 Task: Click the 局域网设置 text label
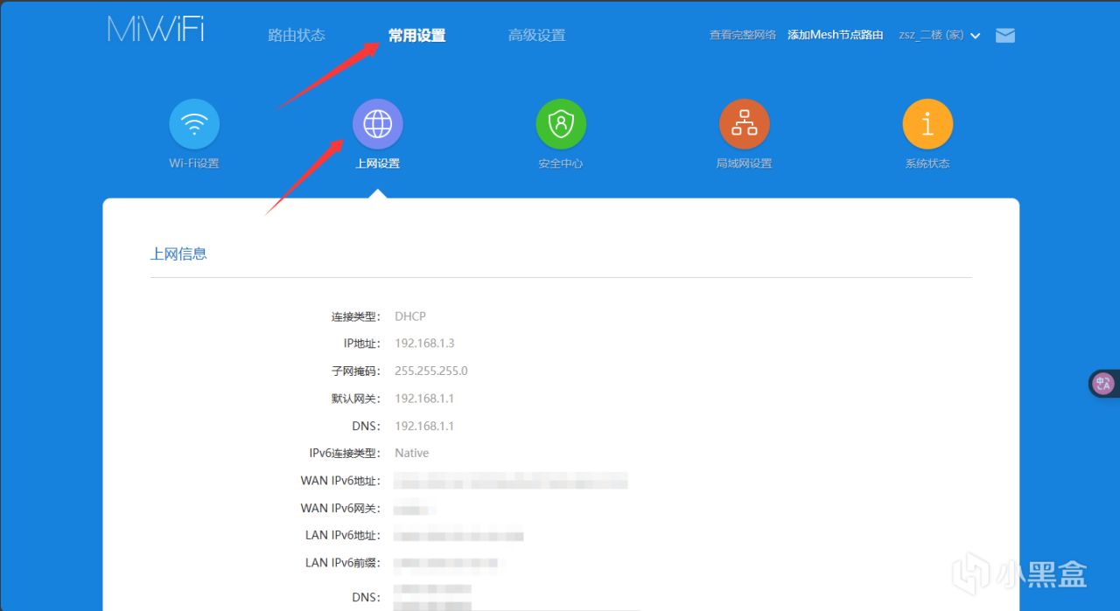(745, 163)
